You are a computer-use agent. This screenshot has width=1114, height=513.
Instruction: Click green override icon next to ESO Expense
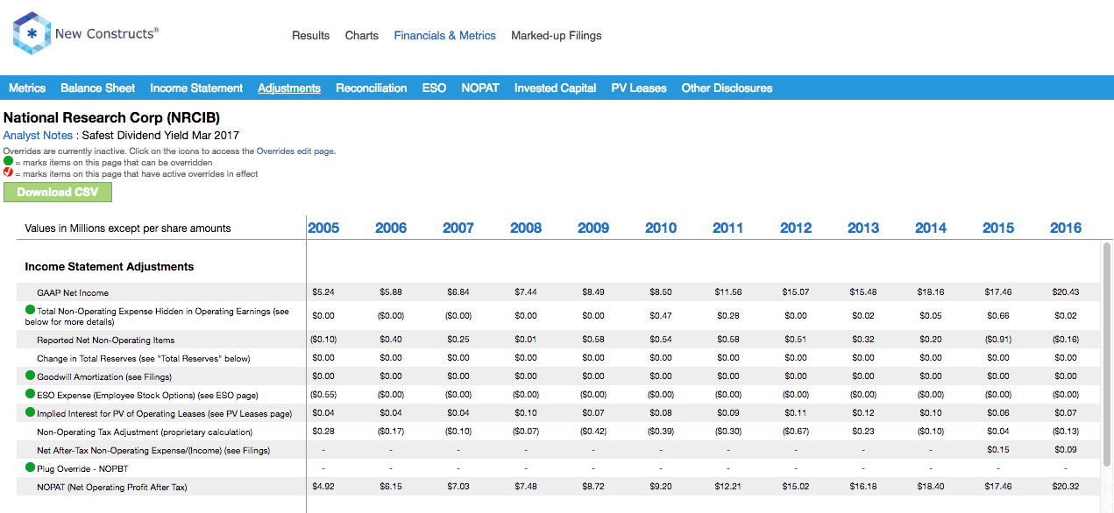[31, 394]
